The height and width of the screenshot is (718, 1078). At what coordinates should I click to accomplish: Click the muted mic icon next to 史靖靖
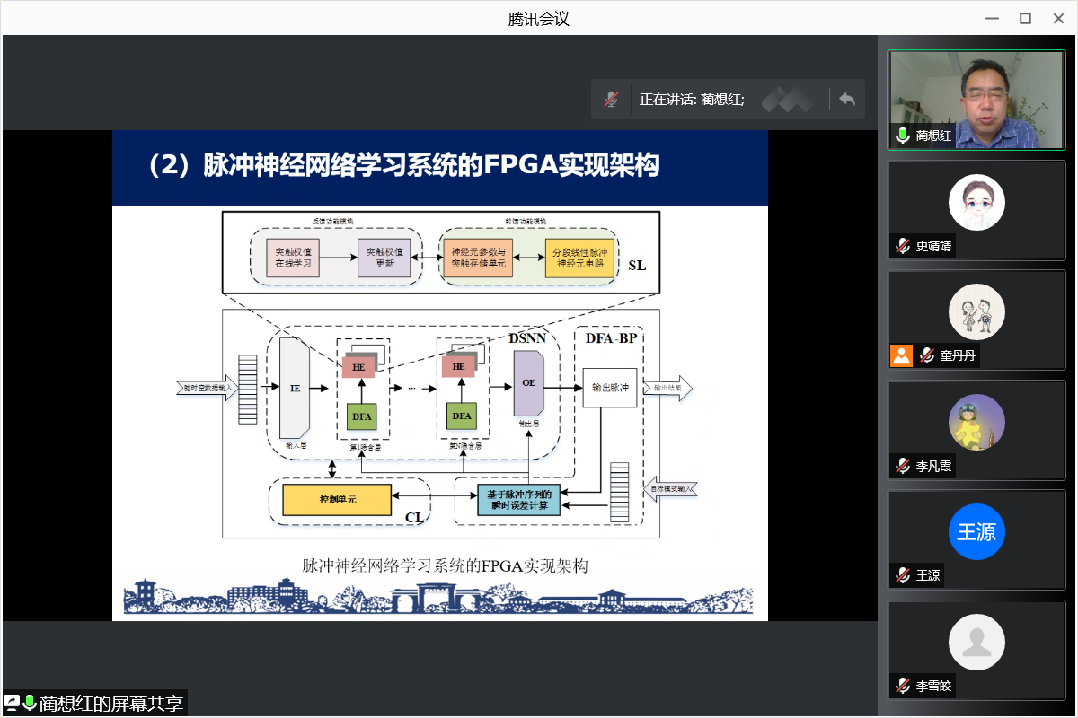[x=903, y=246]
